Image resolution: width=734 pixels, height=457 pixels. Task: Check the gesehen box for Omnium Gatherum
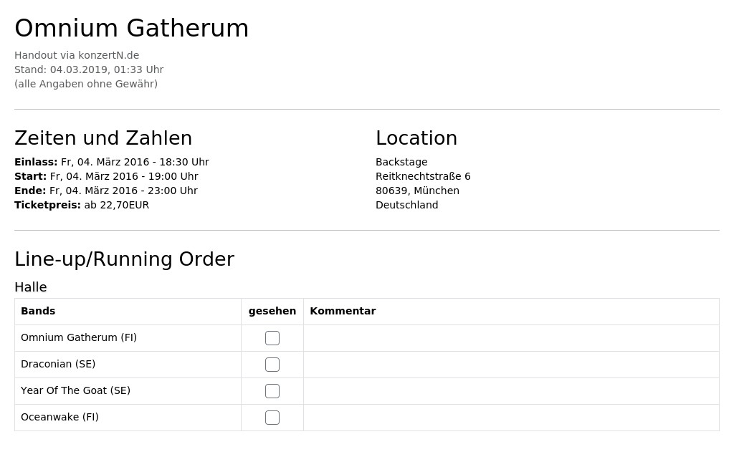272,337
